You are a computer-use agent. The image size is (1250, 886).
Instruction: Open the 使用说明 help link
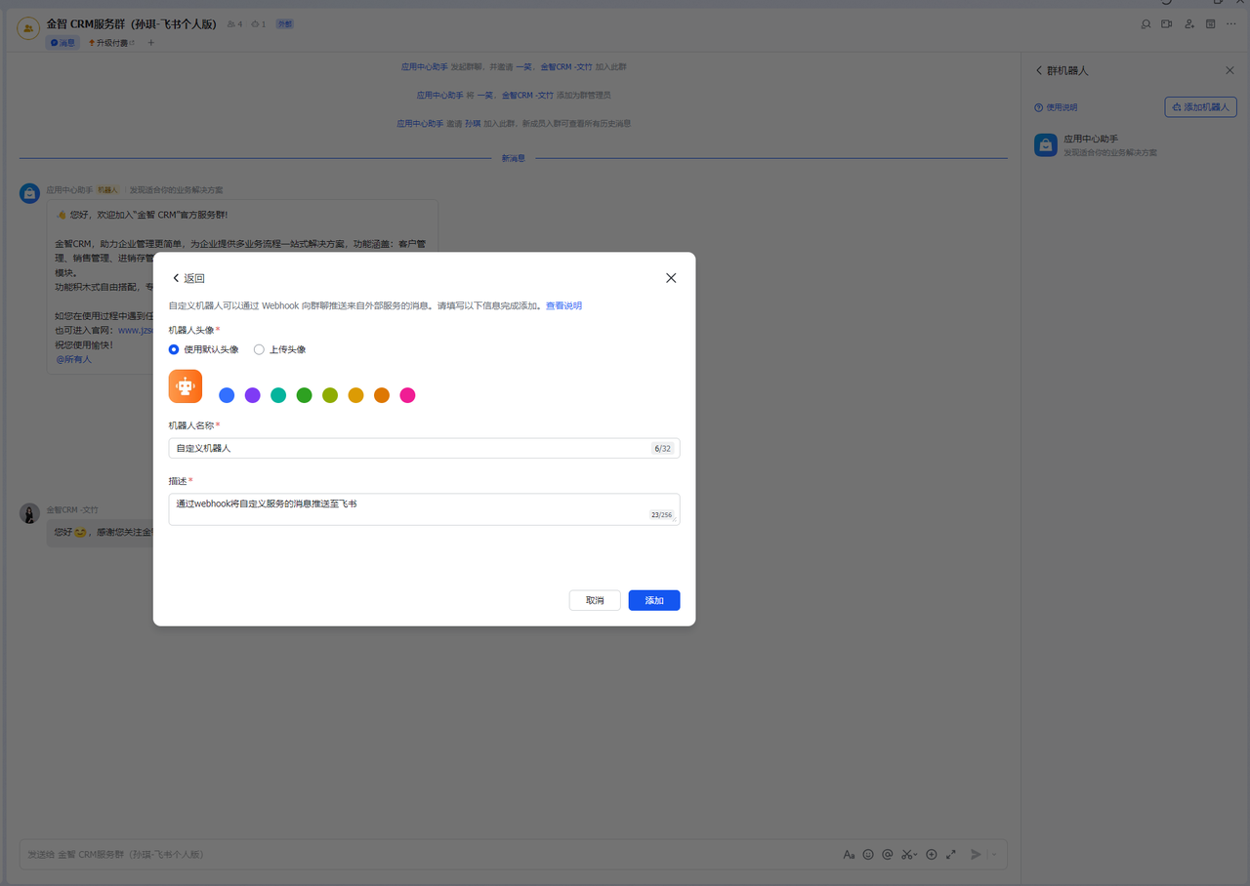click(x=1056, y=107)
